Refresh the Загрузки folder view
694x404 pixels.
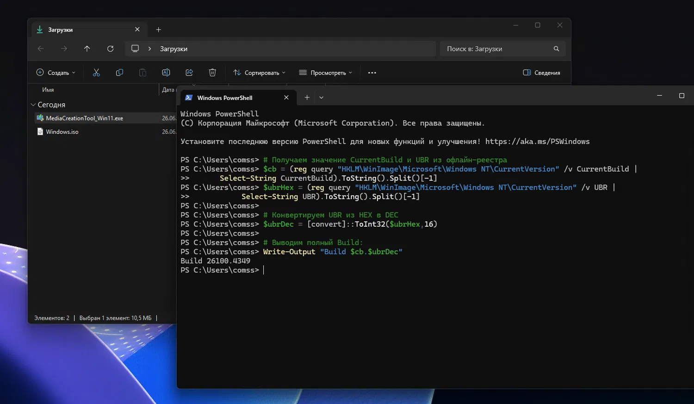110,49
